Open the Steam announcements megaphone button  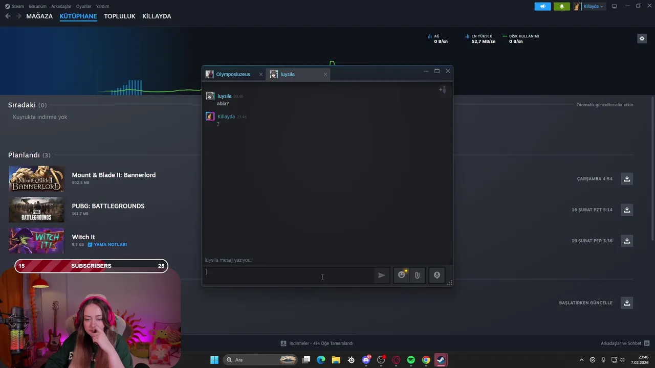(542, 6)
